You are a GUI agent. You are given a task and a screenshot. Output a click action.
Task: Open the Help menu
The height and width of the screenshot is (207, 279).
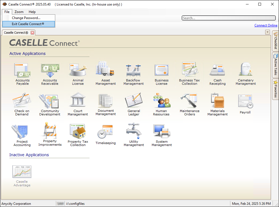coord(32,12)
